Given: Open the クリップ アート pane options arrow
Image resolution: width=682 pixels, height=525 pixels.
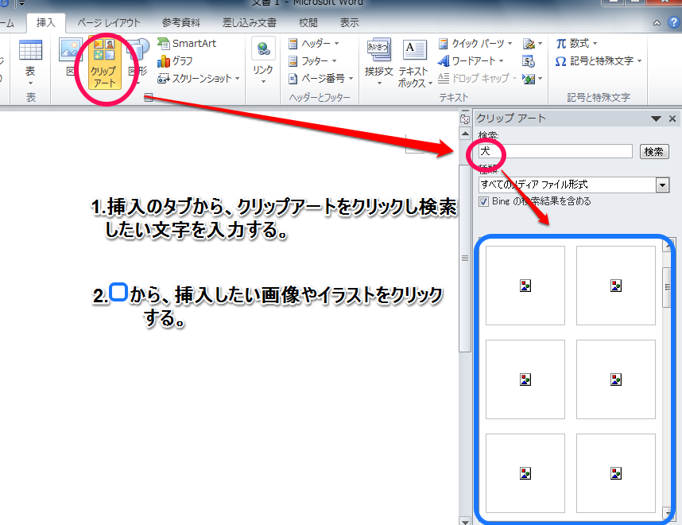Looking at the screenshot, I should pos(657,119).
